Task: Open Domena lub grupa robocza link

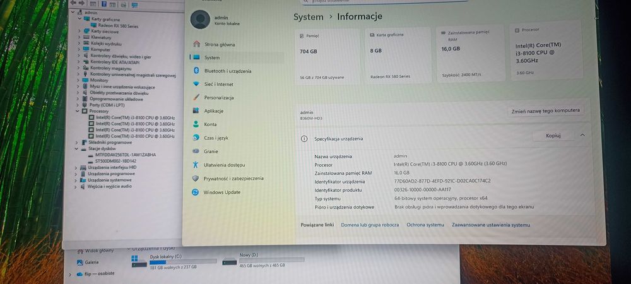Action: point(370,225)
